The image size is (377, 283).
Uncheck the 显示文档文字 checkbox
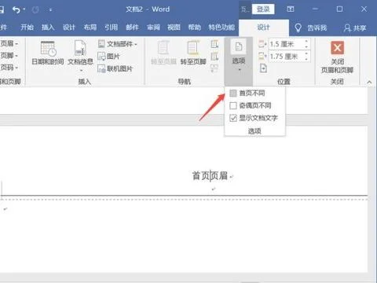[x=233, y=118]
